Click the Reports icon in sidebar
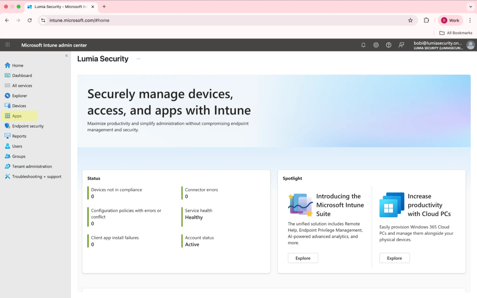477x298 pixels. click(7, 136)
